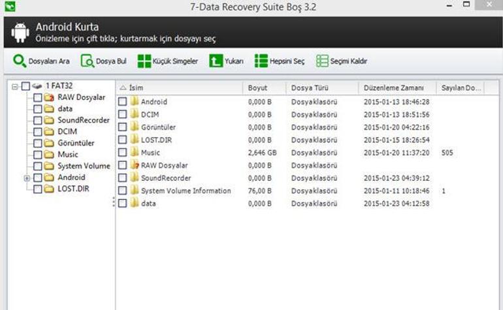The height and width of the screenshot is (310, 503).
Task: Click the Dosyaları Ara magnifier icon
Action: click(x=19, y=61)
